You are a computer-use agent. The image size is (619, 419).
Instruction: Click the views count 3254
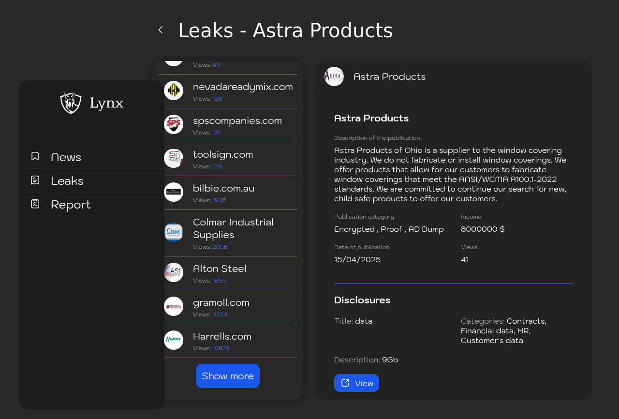(220, 314)
